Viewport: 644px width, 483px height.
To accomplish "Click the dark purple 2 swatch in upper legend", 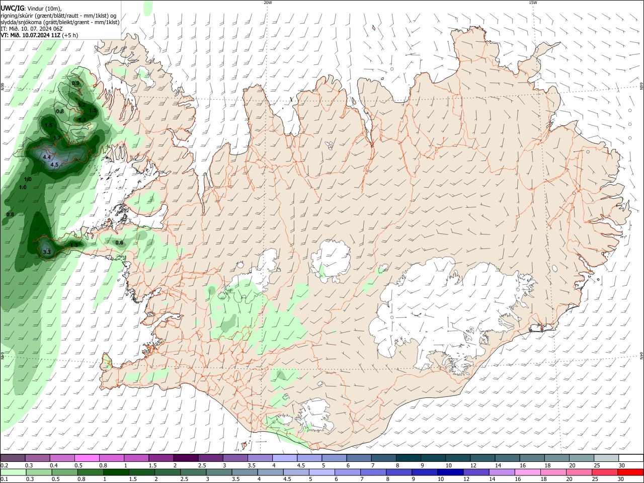I will click(x=186, y=458).
